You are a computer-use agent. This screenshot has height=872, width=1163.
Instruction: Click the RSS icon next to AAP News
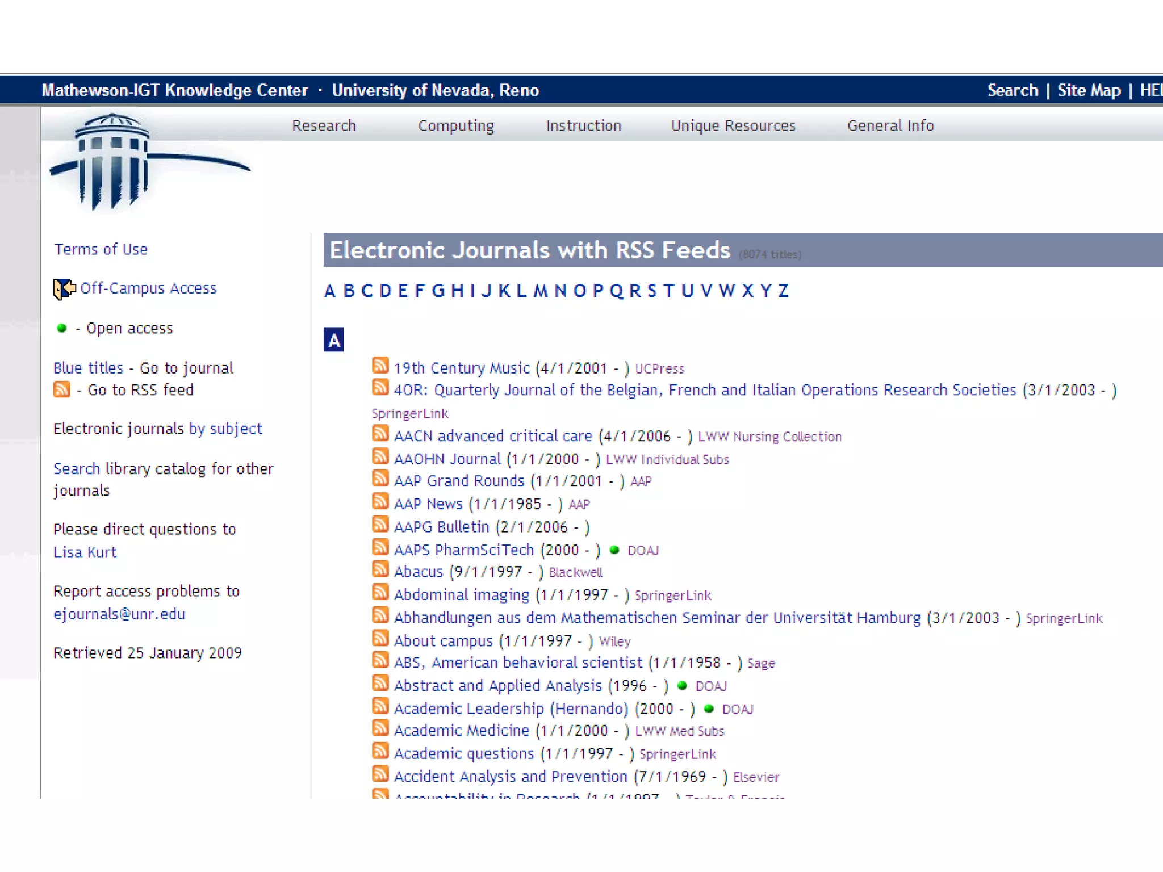click(380, 501)
